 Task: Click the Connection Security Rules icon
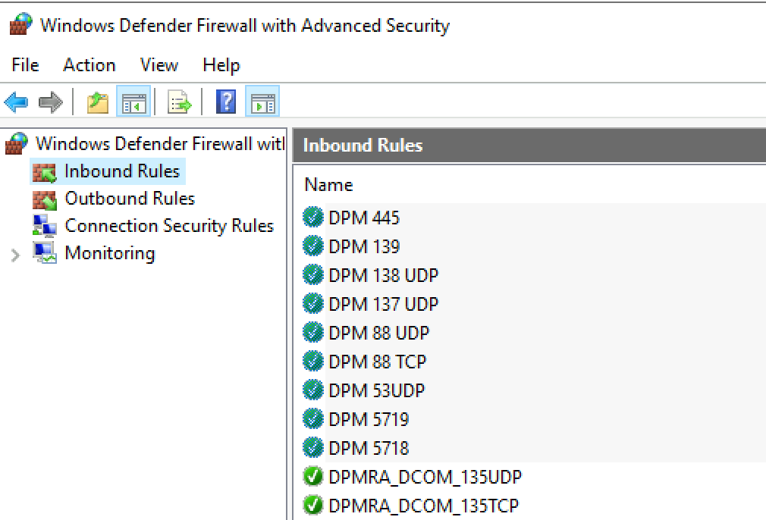pyautogui.click(x=45, y=226)
